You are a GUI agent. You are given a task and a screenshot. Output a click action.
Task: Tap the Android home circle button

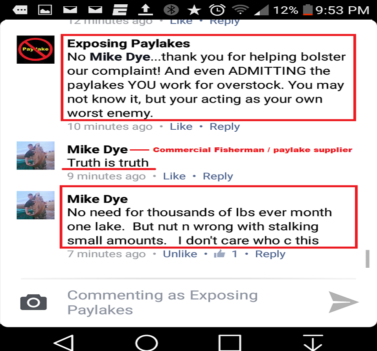pyautogui.click(x=146, y=343)
